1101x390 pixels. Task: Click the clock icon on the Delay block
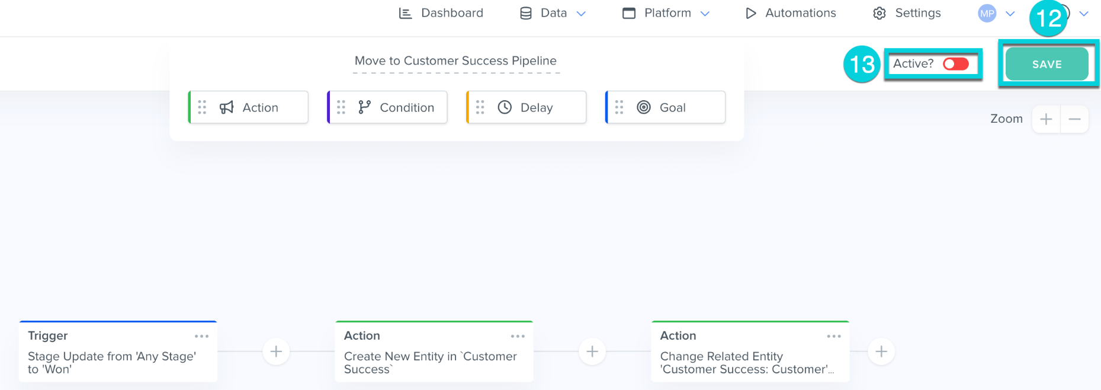(x=505, y=107)
